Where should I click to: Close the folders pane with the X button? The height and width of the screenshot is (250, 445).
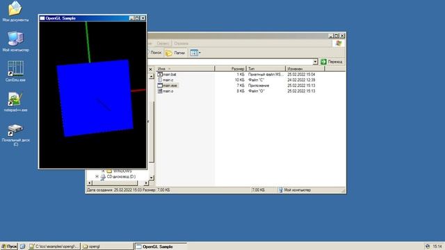(x=151, y=69)
